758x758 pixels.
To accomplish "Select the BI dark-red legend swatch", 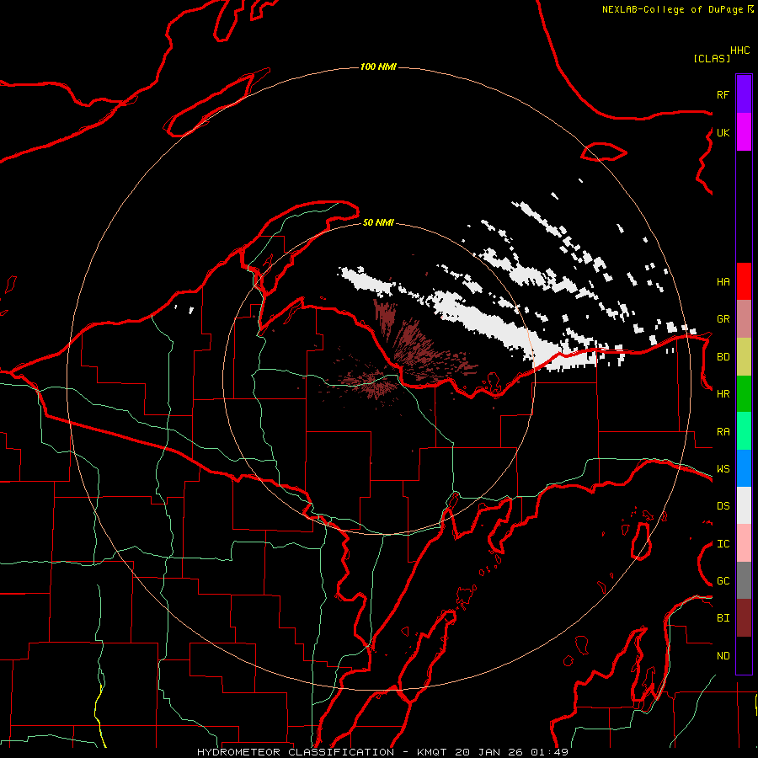I will 744,618.
